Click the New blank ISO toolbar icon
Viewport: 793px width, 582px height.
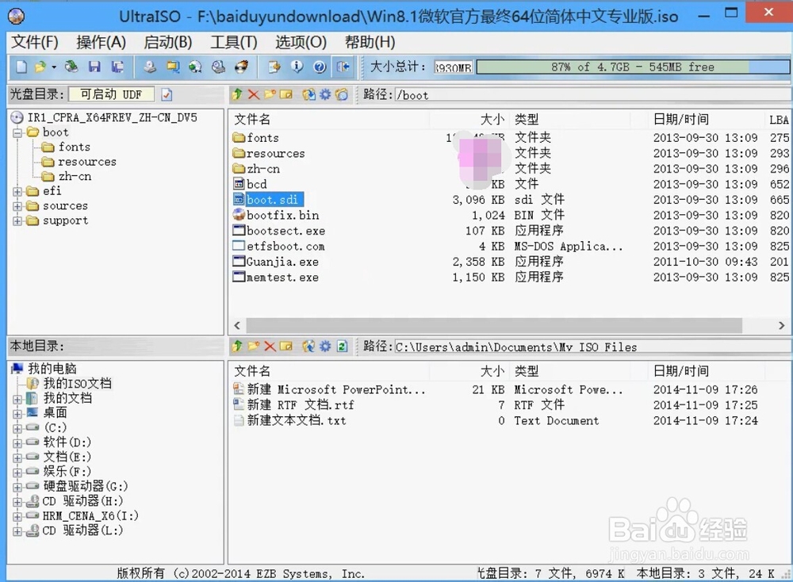21,67
